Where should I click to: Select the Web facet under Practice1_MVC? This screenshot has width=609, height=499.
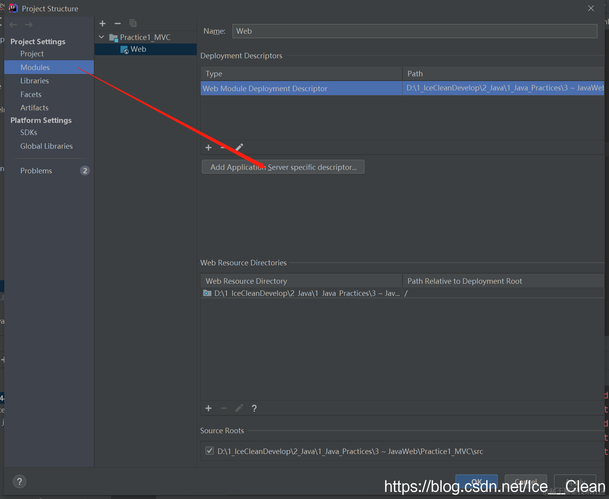pyautogui.click(x=138, y=49)
